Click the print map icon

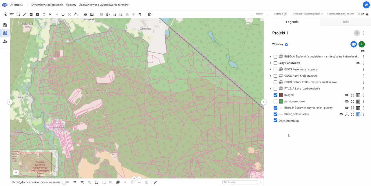tap(86, 14)
